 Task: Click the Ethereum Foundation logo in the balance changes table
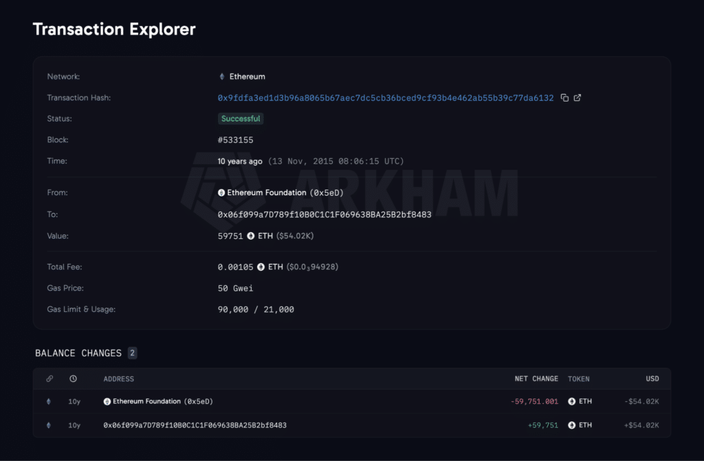[107, 401]
